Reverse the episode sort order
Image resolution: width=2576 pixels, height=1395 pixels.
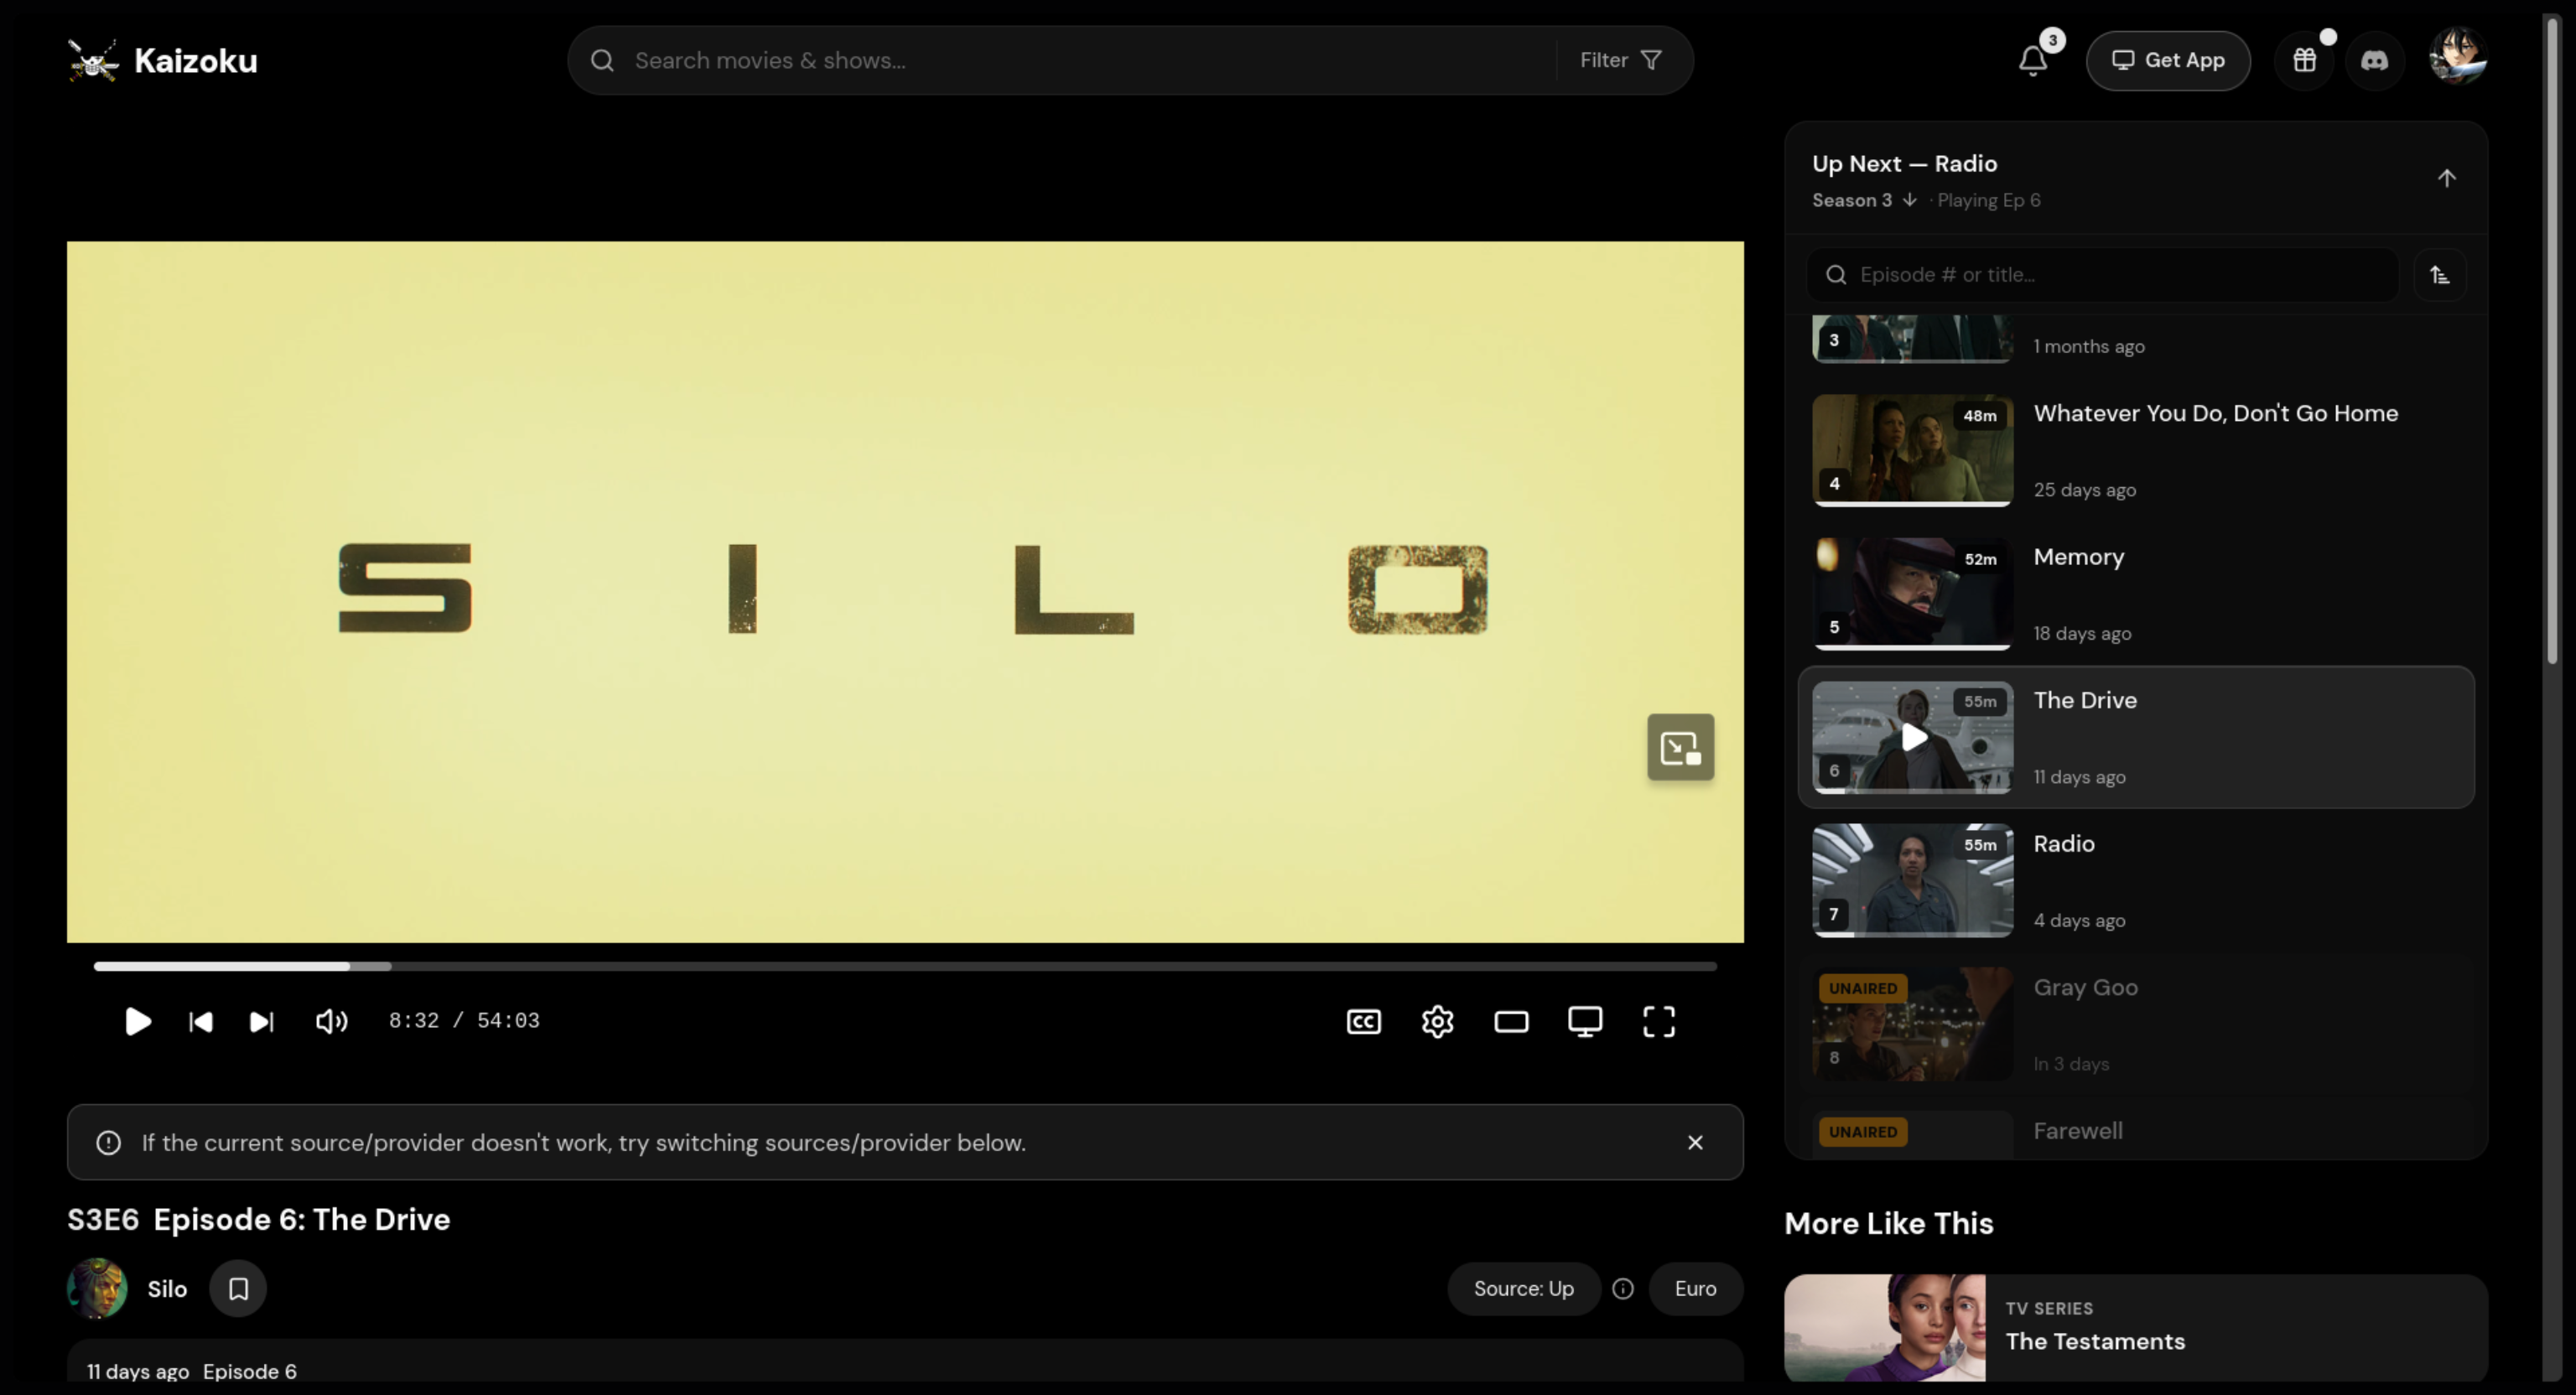[x=2440, y=275]
